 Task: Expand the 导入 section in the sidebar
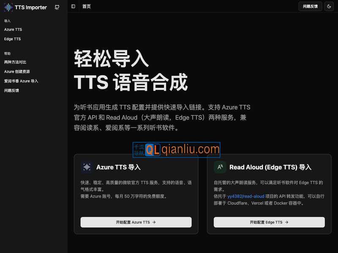8,20
